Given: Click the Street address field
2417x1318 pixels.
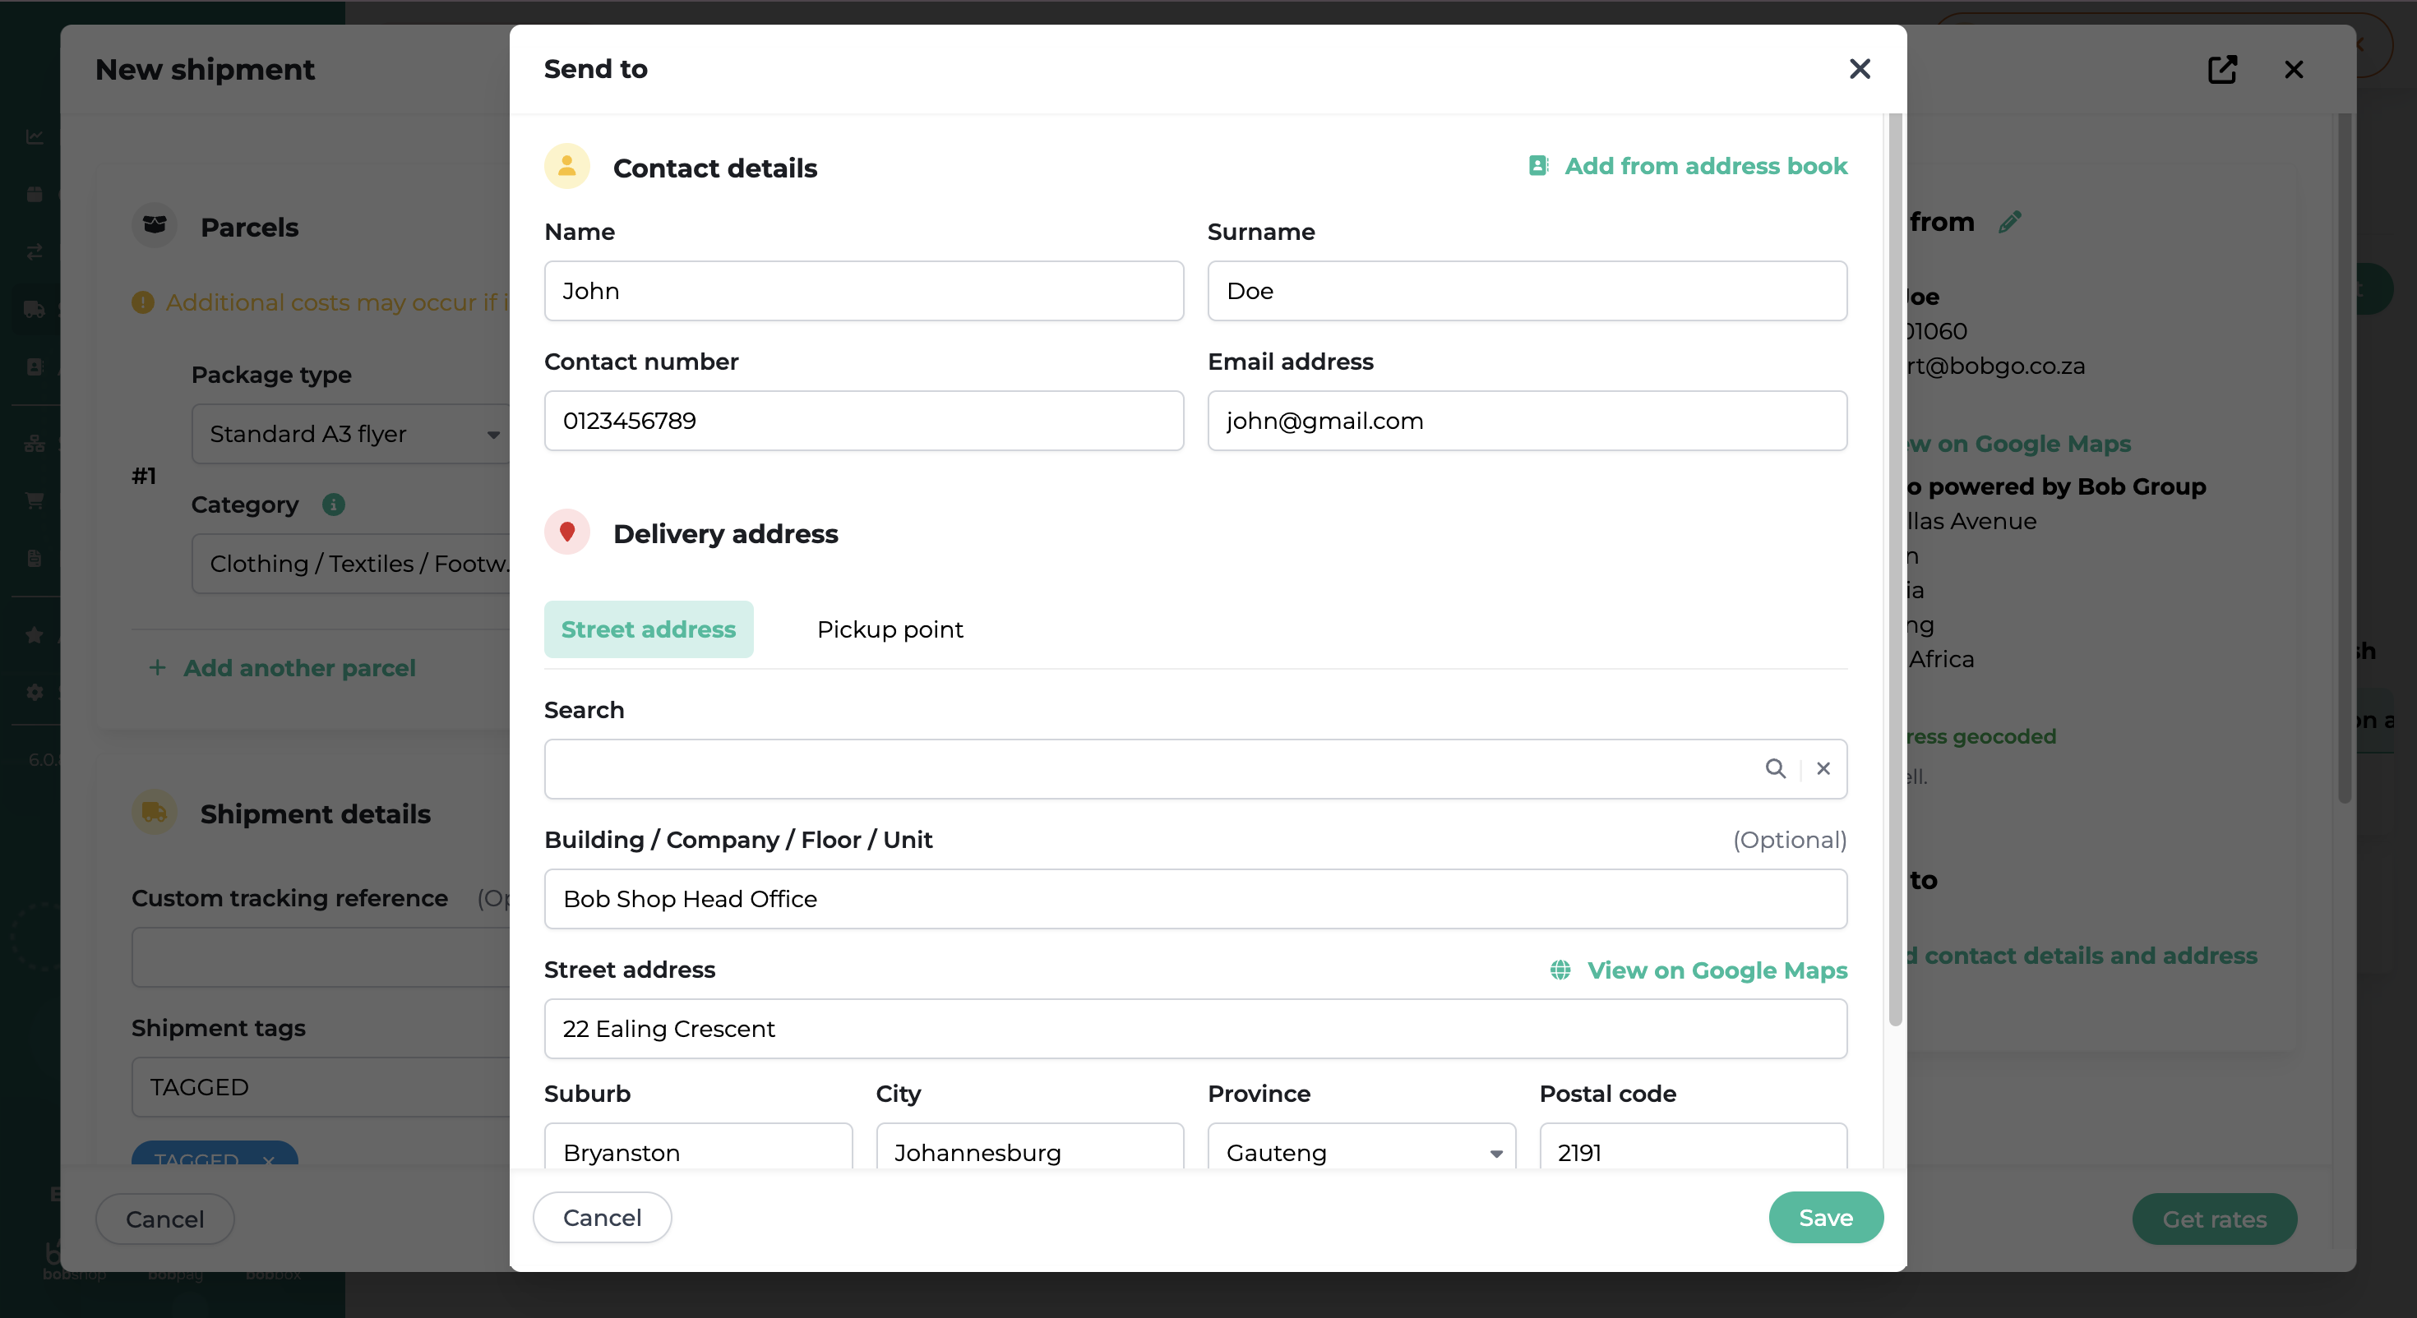Looking at the screenshot, I should pyautogui.click(x=1195, y=1028).
